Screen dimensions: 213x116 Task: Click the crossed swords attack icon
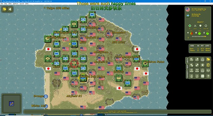coord(195,26)
